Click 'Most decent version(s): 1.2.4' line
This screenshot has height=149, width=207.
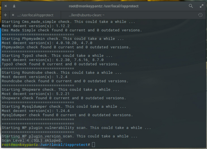pyautogui.click(x=34, y=77)
